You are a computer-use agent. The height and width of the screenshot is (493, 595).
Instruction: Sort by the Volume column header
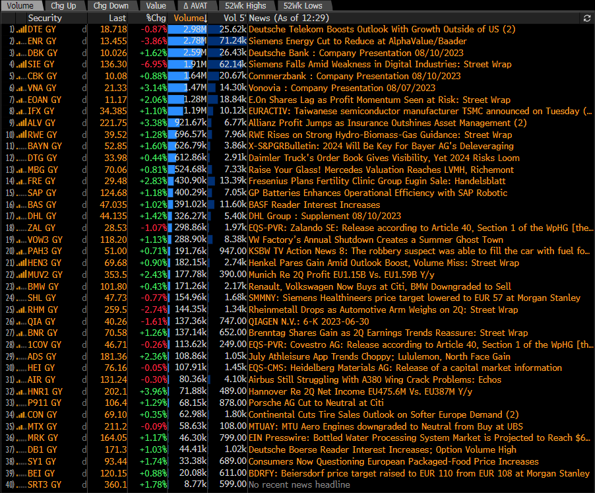click(191, 18)
